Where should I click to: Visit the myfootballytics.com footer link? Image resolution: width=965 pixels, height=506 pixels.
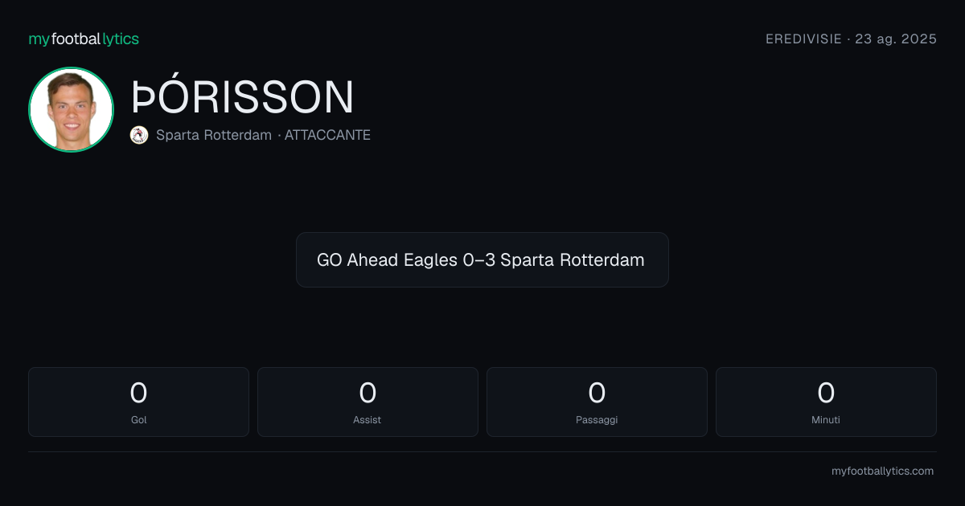tap(882, 471)
